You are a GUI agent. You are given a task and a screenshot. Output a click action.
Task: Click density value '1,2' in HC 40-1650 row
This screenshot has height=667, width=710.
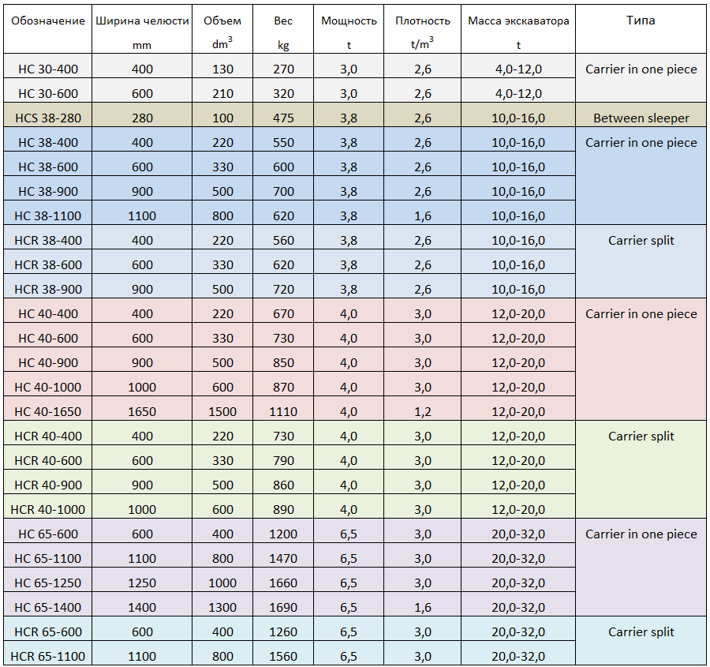423,411
